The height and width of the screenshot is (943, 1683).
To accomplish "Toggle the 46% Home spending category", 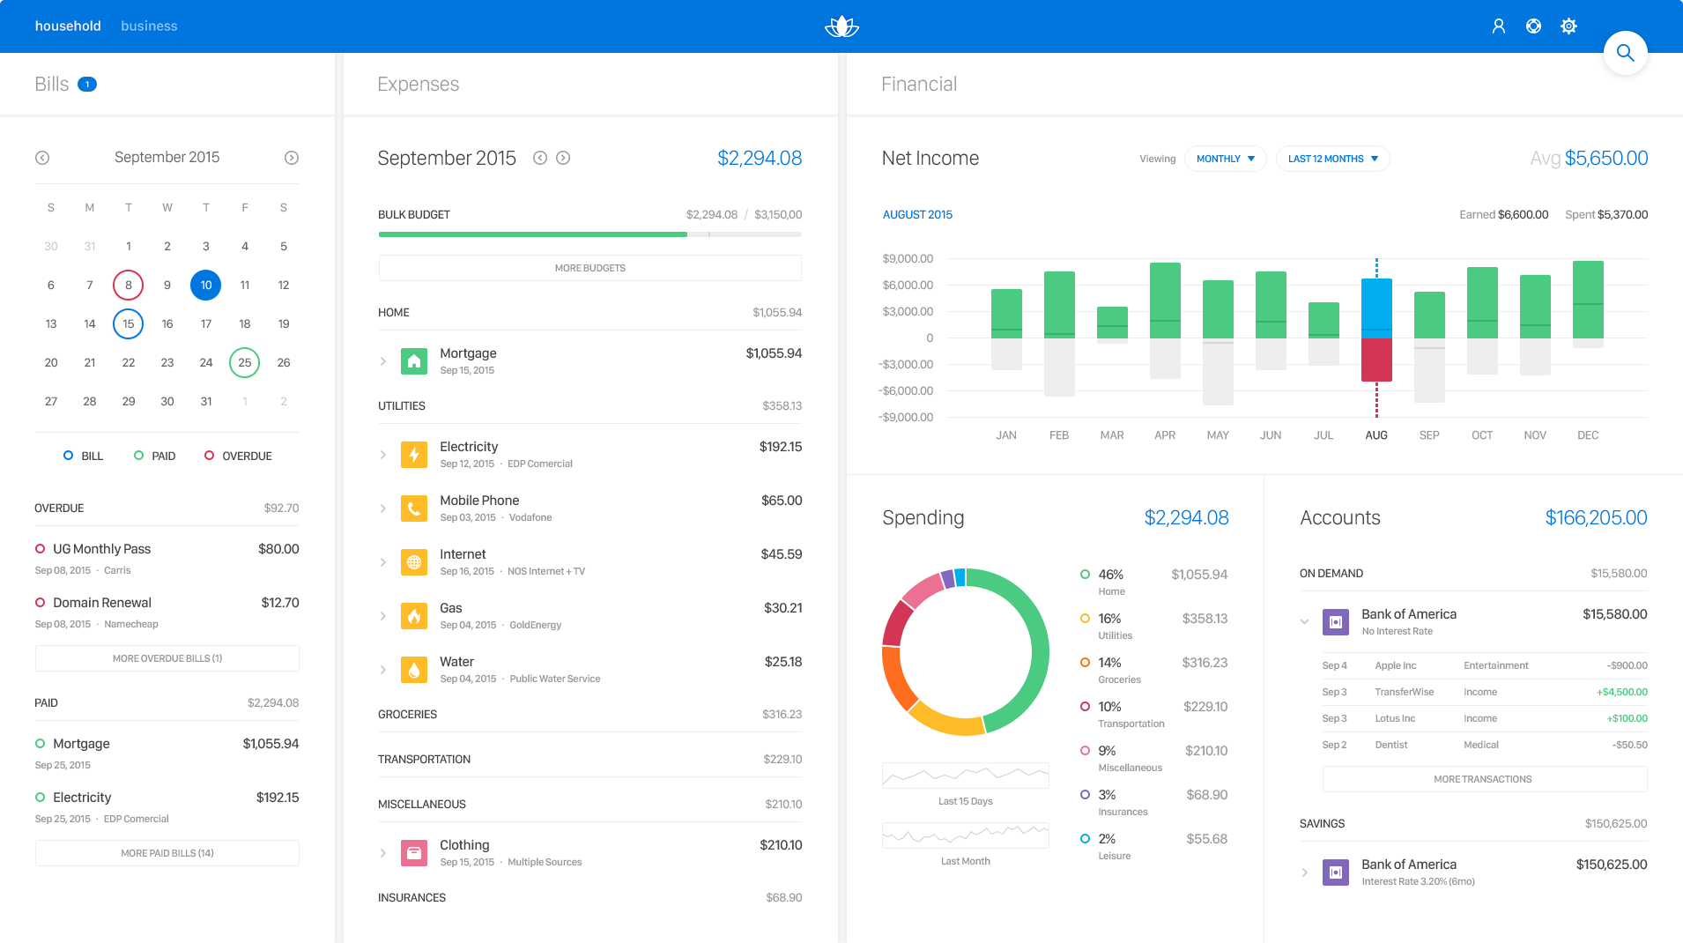I will pos(1153,582).
